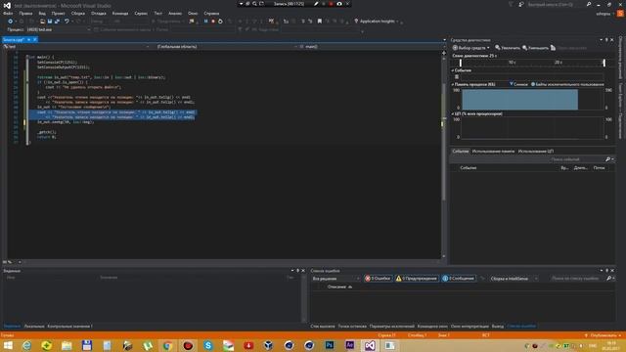Switch to the Вывод tab
The image size is (626, 352).
click(498, 327)
